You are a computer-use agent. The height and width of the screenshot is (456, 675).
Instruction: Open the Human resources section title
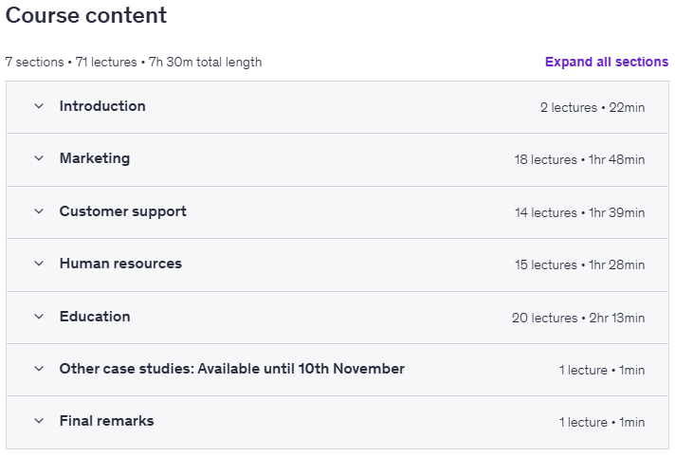tap(120, 264)
